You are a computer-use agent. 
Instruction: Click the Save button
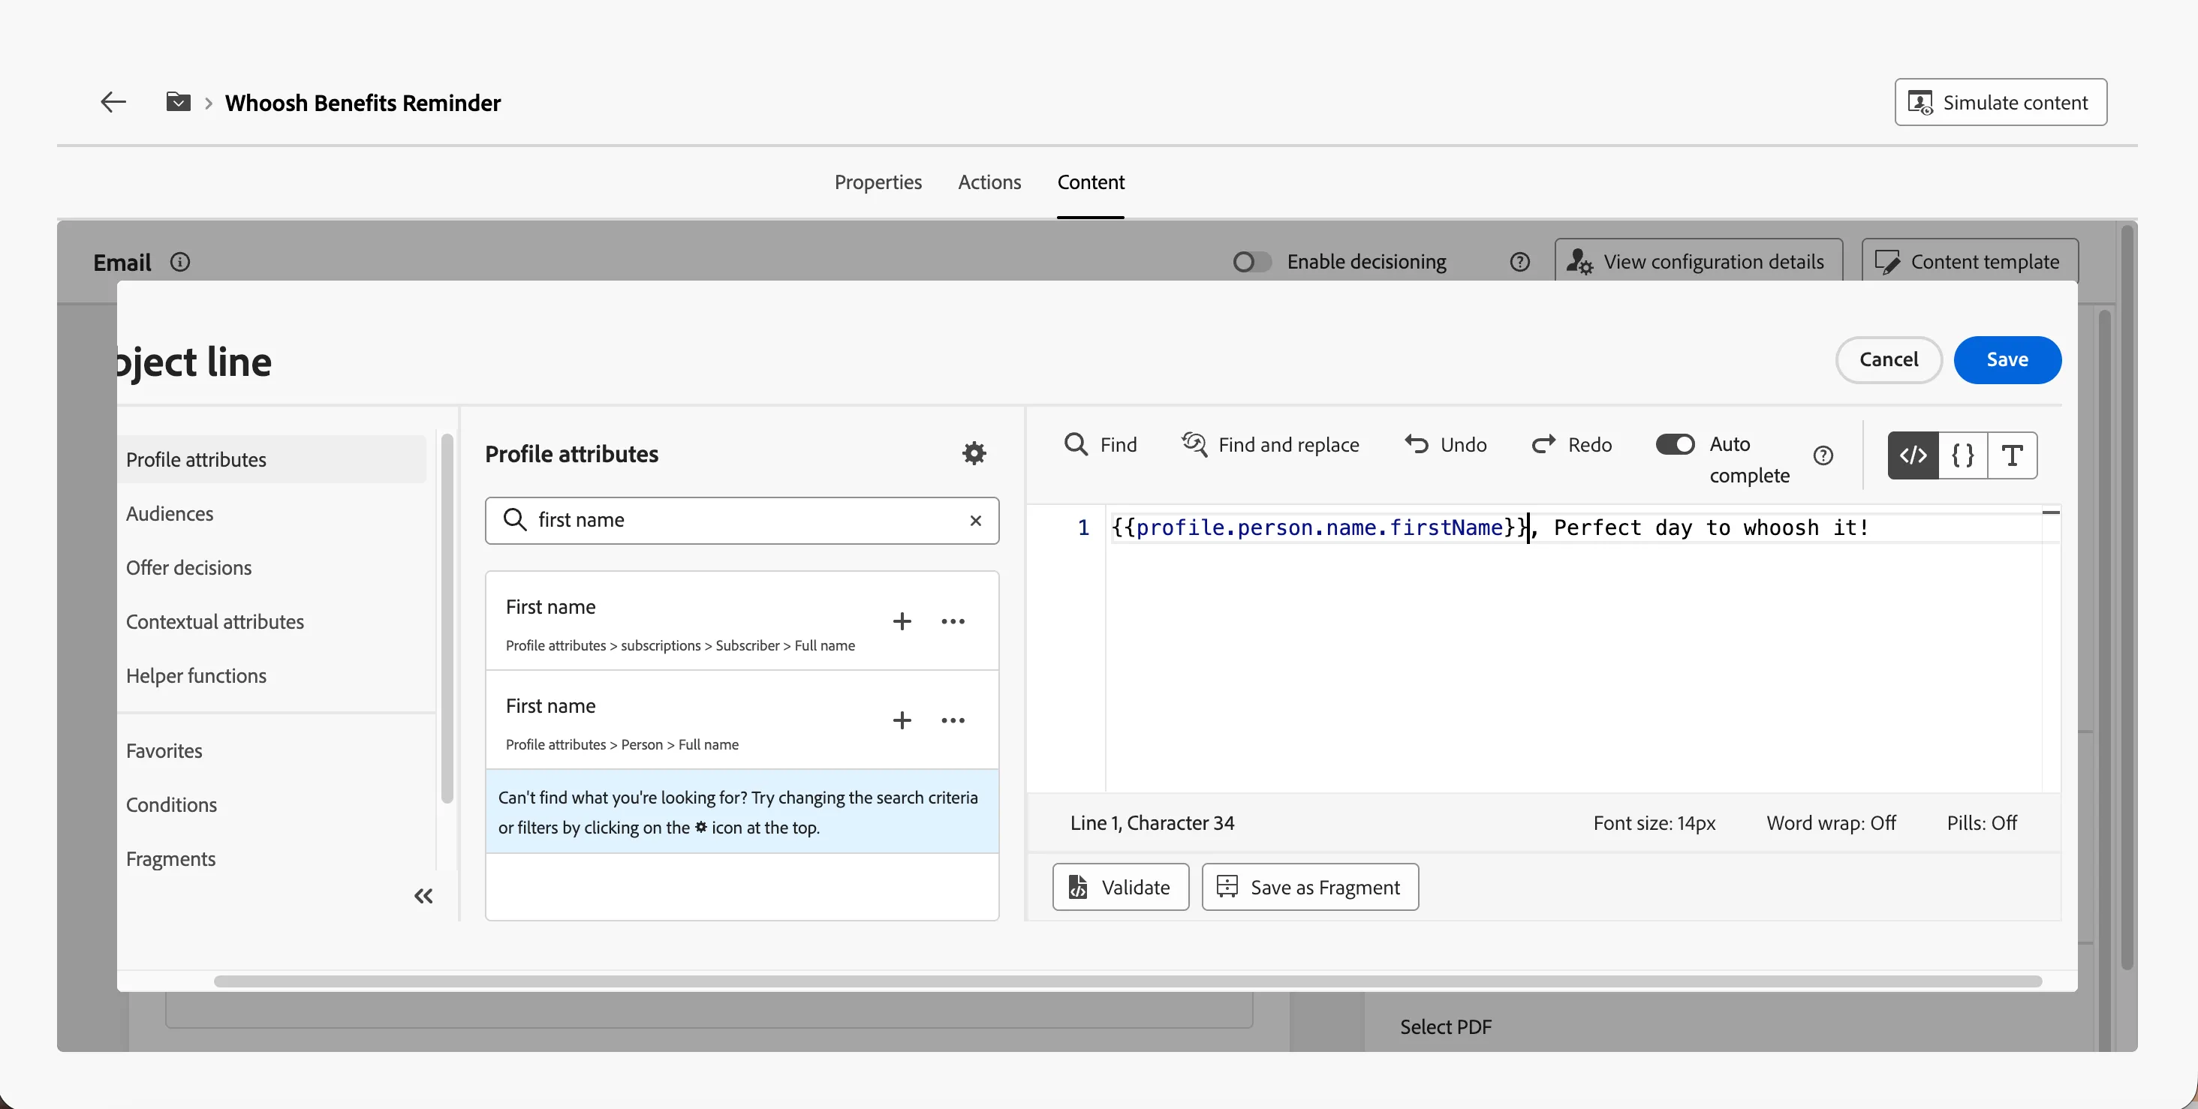(x=2007, y=360)
